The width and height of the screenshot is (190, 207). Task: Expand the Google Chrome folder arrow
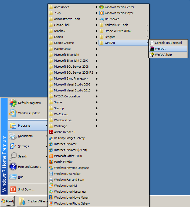click(97, 43)
